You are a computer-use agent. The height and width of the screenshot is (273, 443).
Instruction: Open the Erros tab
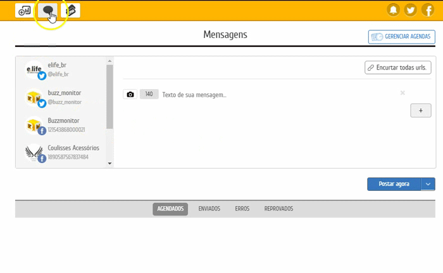[x=242, y=209]
